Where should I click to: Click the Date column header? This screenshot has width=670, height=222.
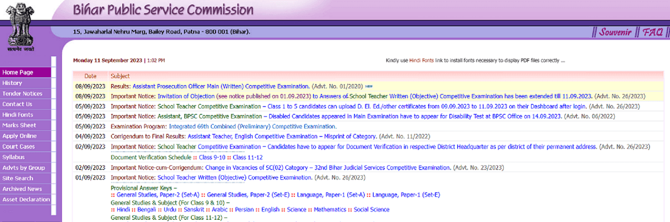[x=90, y=76]
